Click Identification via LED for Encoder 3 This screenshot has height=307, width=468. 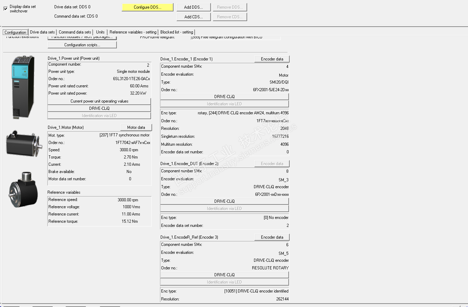click(x=225, y=282)
